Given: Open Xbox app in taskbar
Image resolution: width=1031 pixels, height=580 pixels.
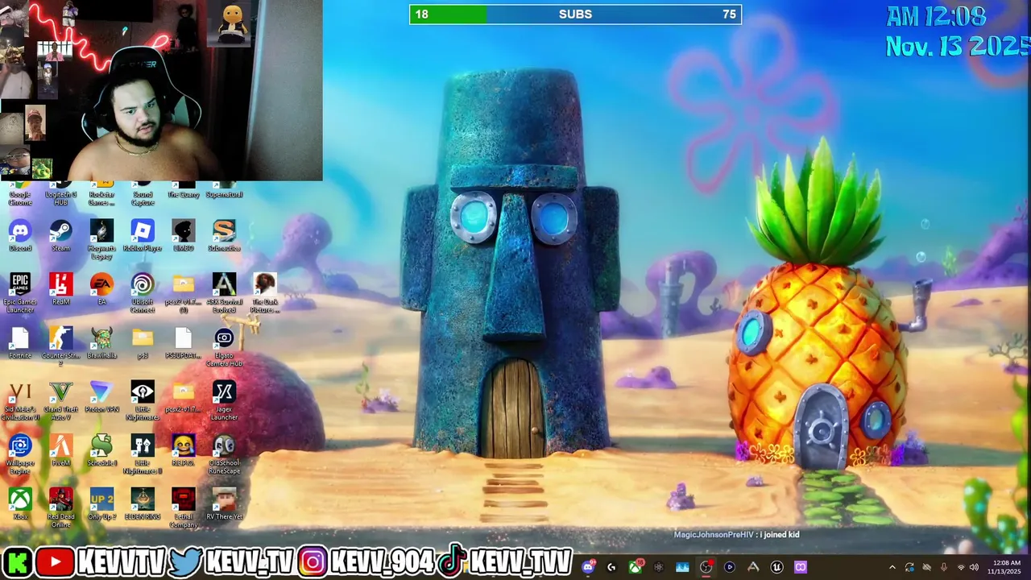Looking at the screenshot, I should (x=636, y=567).
